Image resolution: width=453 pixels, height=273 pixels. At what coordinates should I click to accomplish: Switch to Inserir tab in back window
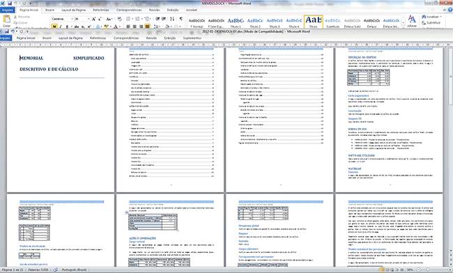click(x=49, y=10)
